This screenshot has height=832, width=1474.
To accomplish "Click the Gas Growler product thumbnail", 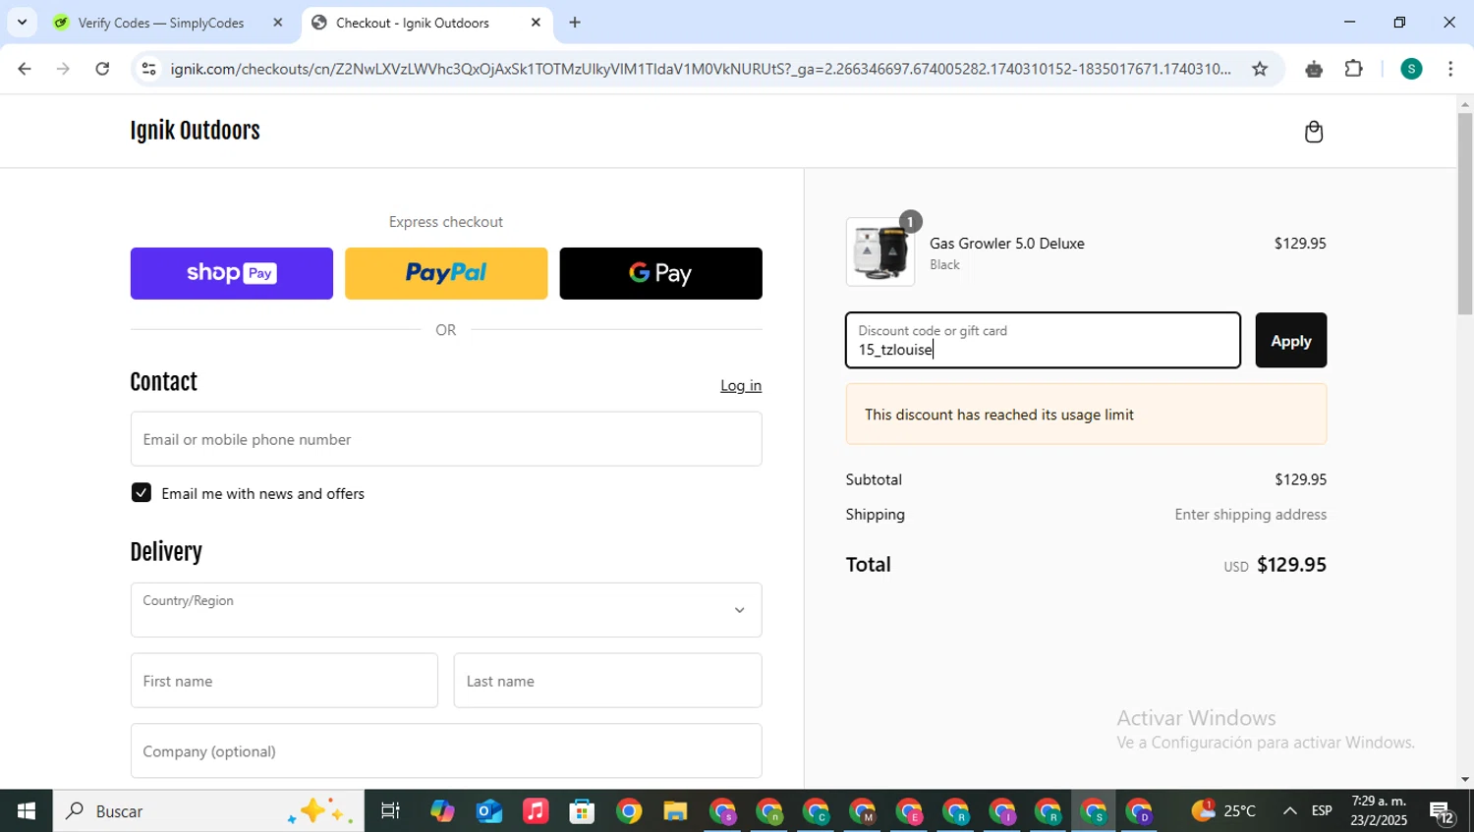I will click(880, 252).
